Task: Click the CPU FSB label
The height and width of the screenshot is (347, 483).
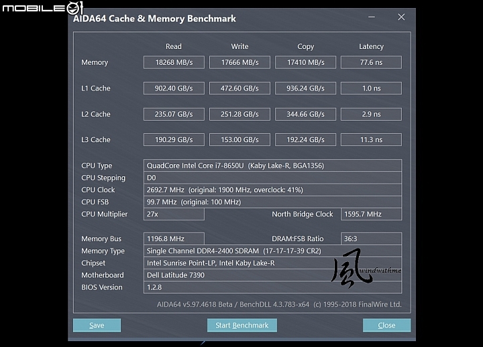Action: 95,202
